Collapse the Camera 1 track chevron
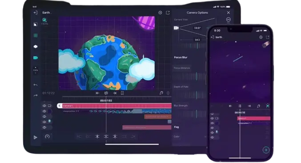This screenshot has width=301, height=163. point(59,106)
